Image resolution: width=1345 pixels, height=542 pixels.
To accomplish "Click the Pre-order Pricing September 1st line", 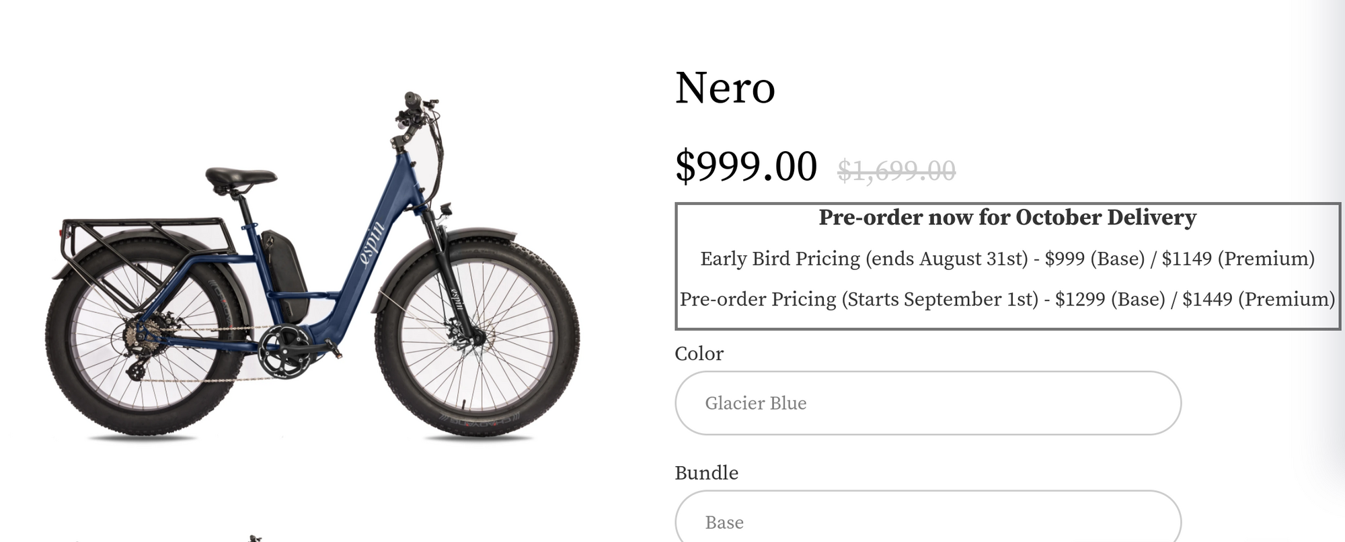I will click(1007, 299).
